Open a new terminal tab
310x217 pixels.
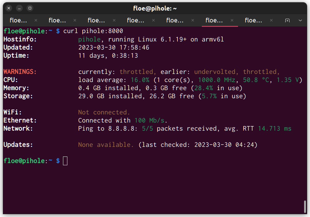pyautogui.click(x=287, y=20)
